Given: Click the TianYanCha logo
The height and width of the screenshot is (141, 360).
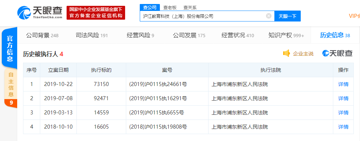Looking at the screenshot, I should [40, 12].
